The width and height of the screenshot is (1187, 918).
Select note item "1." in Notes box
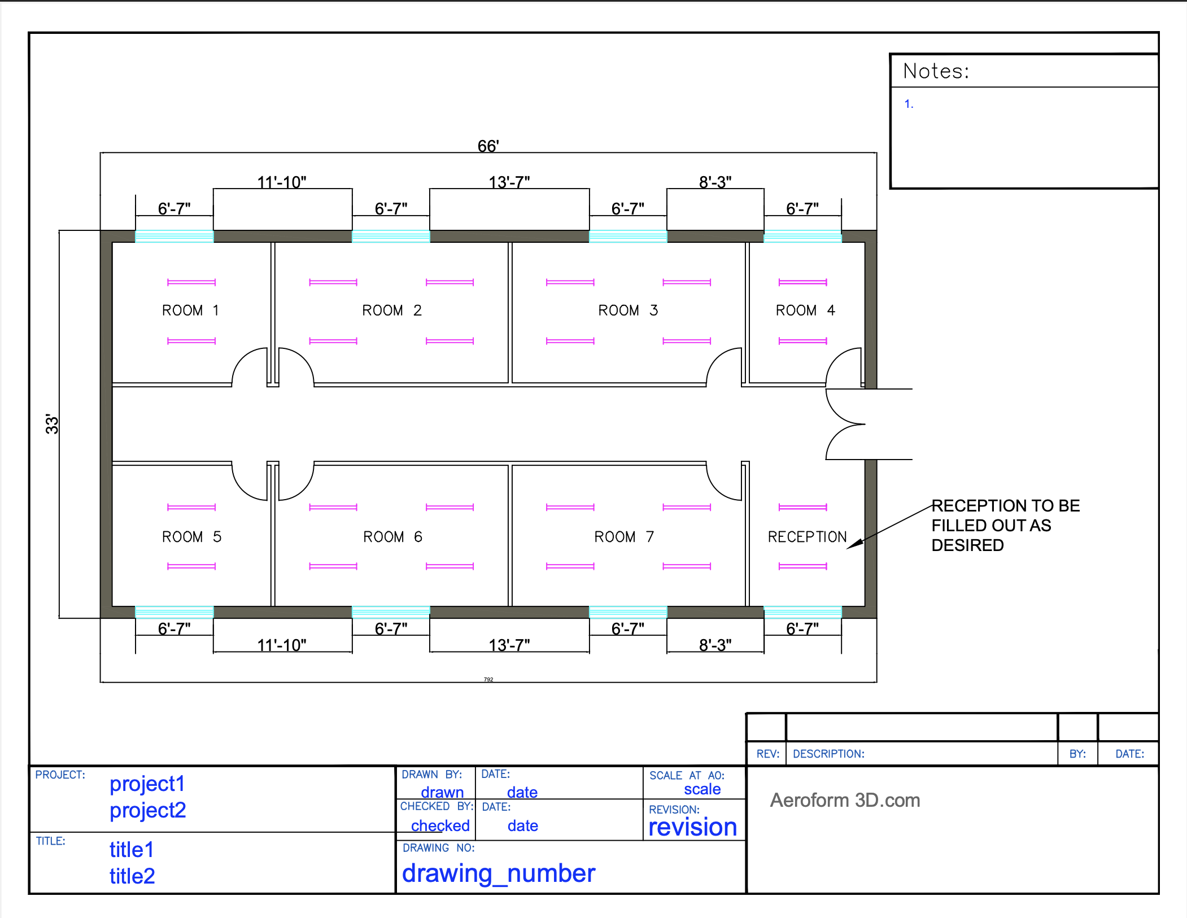click(x=909, y=104)
